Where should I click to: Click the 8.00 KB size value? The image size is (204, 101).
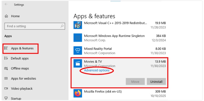[160, 49]
